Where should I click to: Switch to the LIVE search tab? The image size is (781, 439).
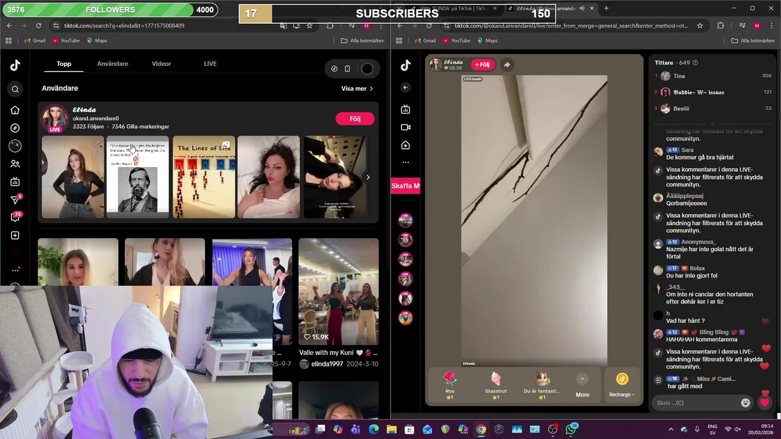[210, 64]
